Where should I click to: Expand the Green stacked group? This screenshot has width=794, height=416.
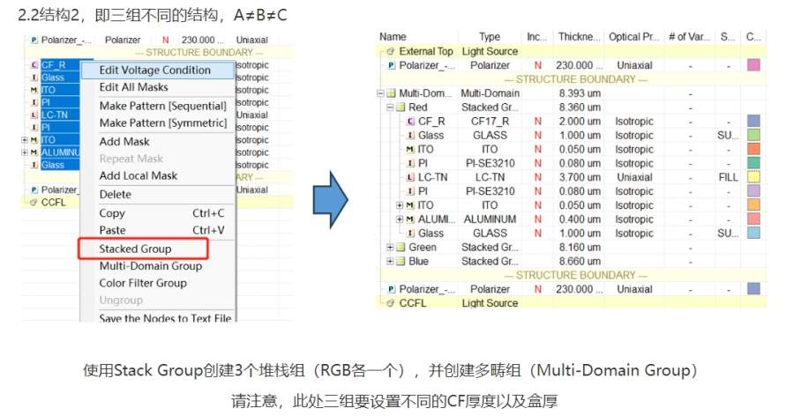pos(390,247)
